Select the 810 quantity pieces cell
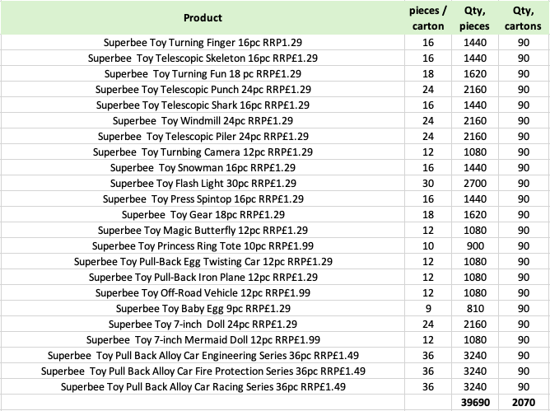 click(x=475, y=309)
